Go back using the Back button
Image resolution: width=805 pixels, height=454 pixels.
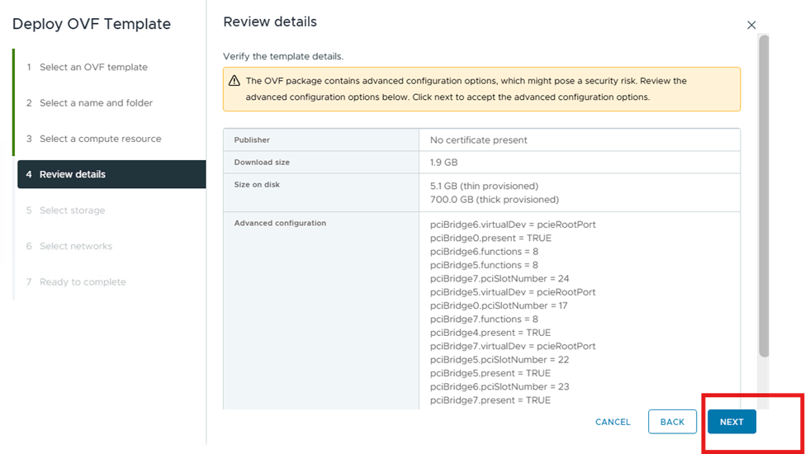point(672,422)
